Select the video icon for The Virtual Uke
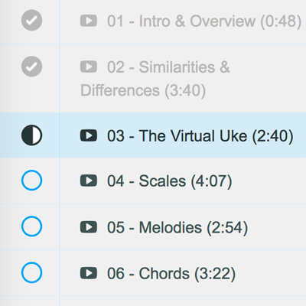Viewport: 306px width, 306px height. [89, 135]
